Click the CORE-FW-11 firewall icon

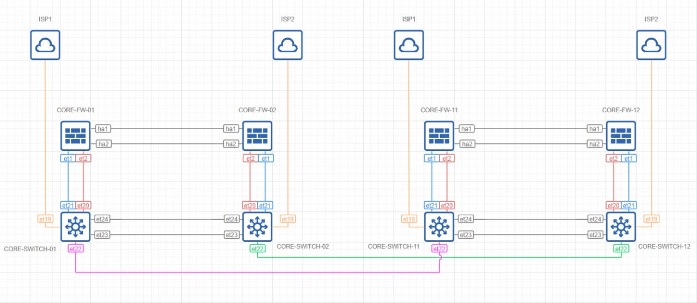click(x=439, y=136)
